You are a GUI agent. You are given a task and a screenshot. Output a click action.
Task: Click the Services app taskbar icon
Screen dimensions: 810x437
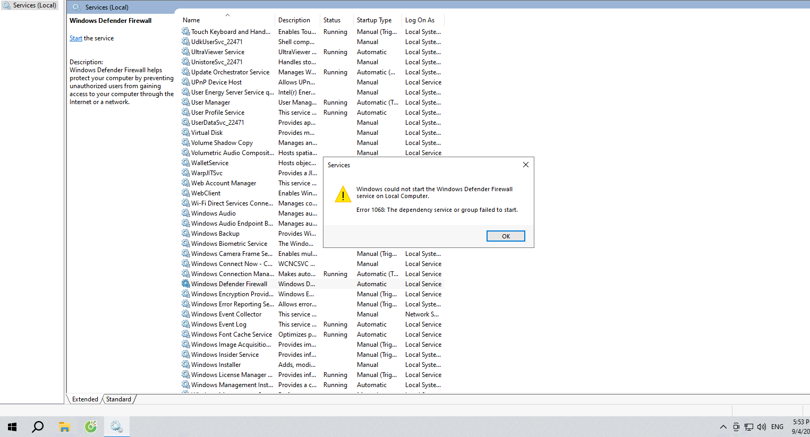pos(117,427)
